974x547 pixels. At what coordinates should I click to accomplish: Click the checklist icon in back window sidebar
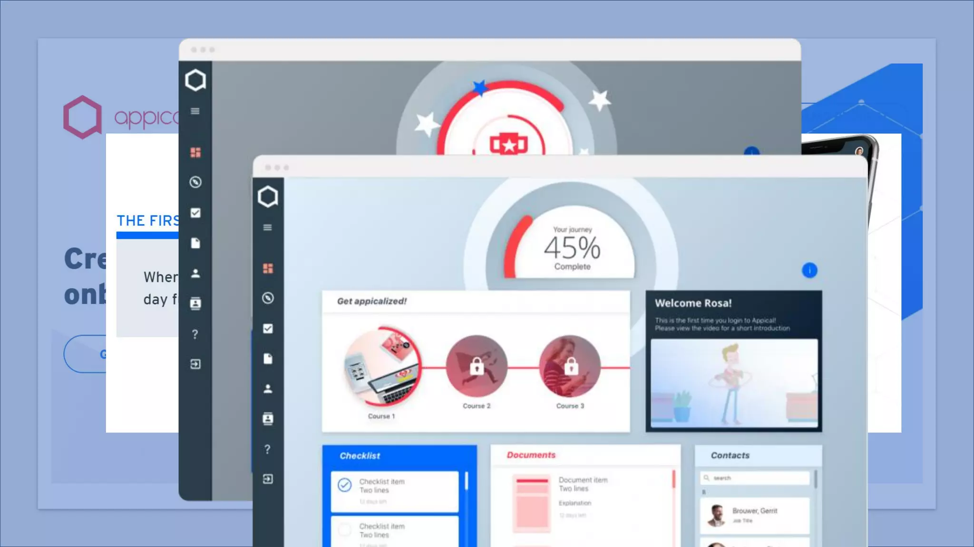pyautogui.click(x=195, y=213)
